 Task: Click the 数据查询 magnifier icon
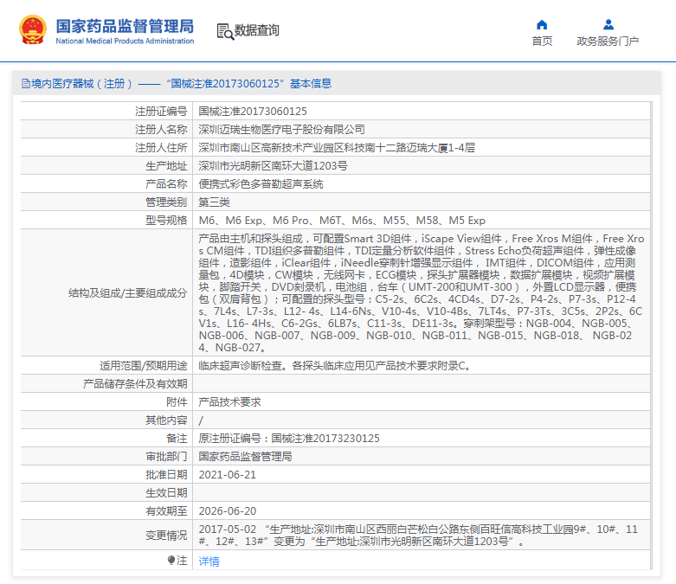225,31
